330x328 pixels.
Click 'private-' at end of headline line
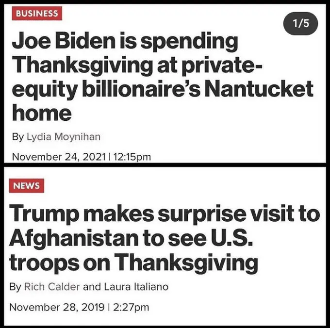click(222, 66)
